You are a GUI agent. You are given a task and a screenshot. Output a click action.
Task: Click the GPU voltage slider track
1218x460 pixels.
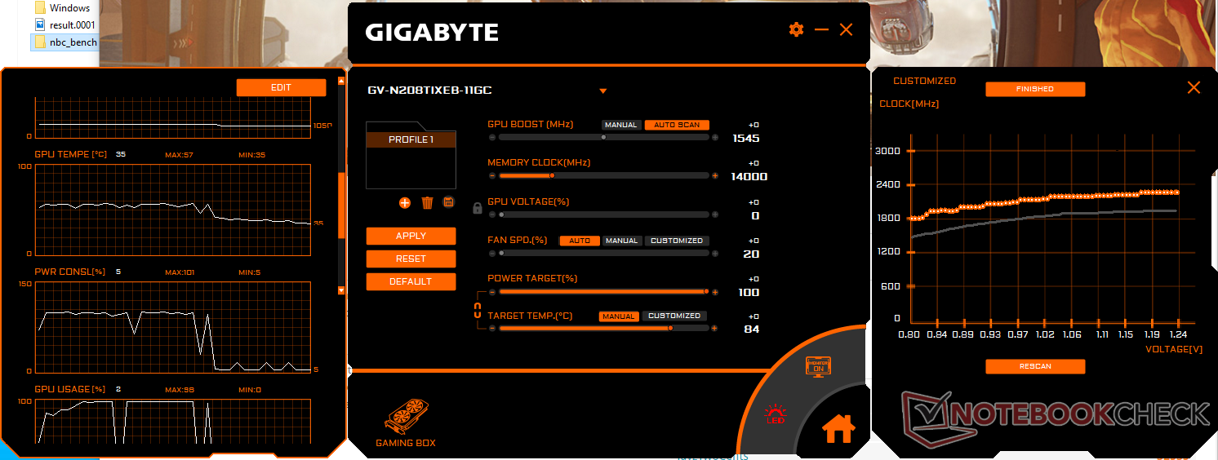[603, 215]
